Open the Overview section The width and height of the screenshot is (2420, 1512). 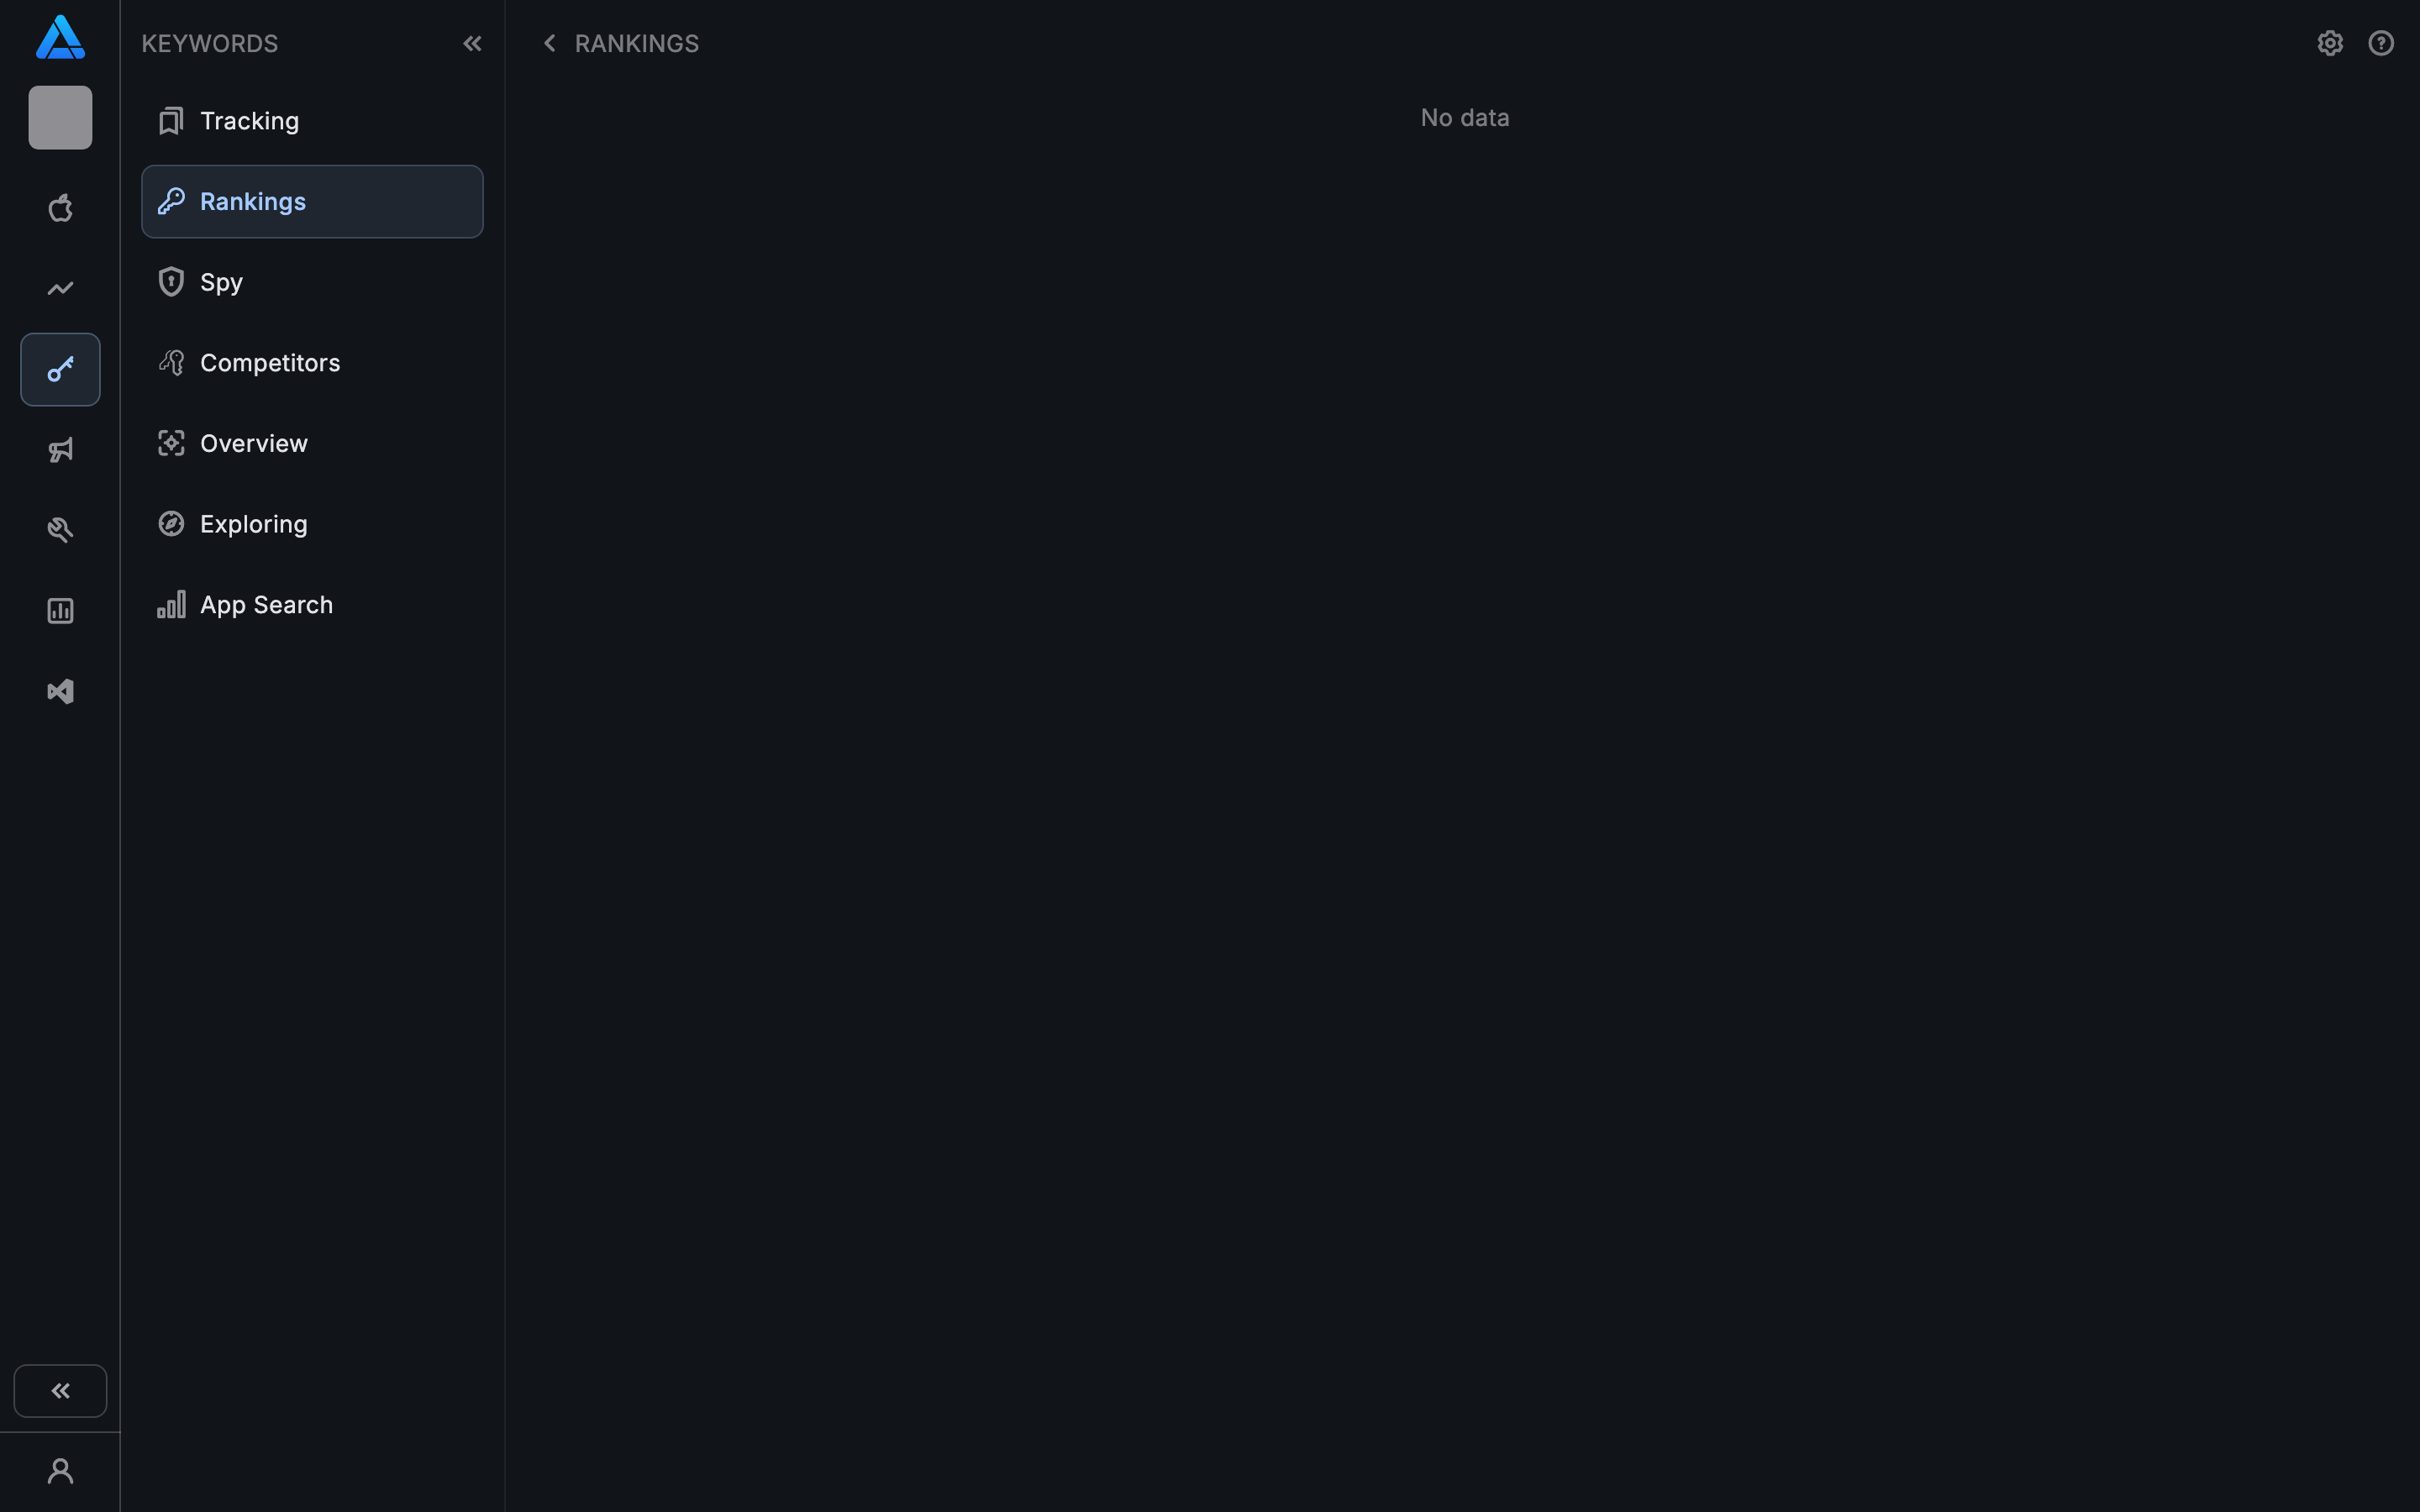pyautogui.click(x=254, y=443)
